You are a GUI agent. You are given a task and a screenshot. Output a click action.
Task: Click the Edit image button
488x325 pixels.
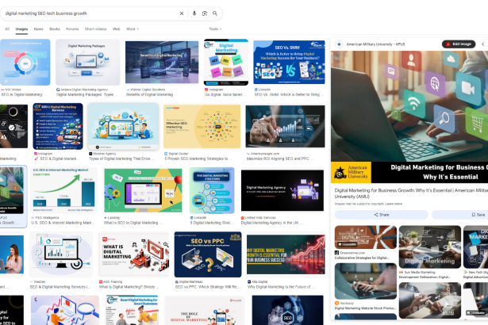click(x=459, y=44)
